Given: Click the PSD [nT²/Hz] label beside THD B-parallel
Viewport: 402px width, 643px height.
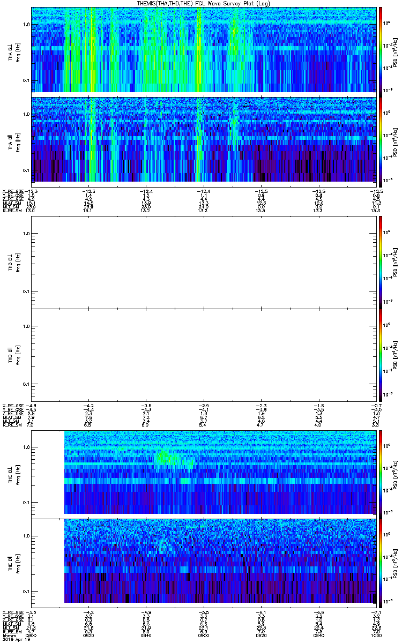Looking at the screenshot, I should [x=397, y=355].
